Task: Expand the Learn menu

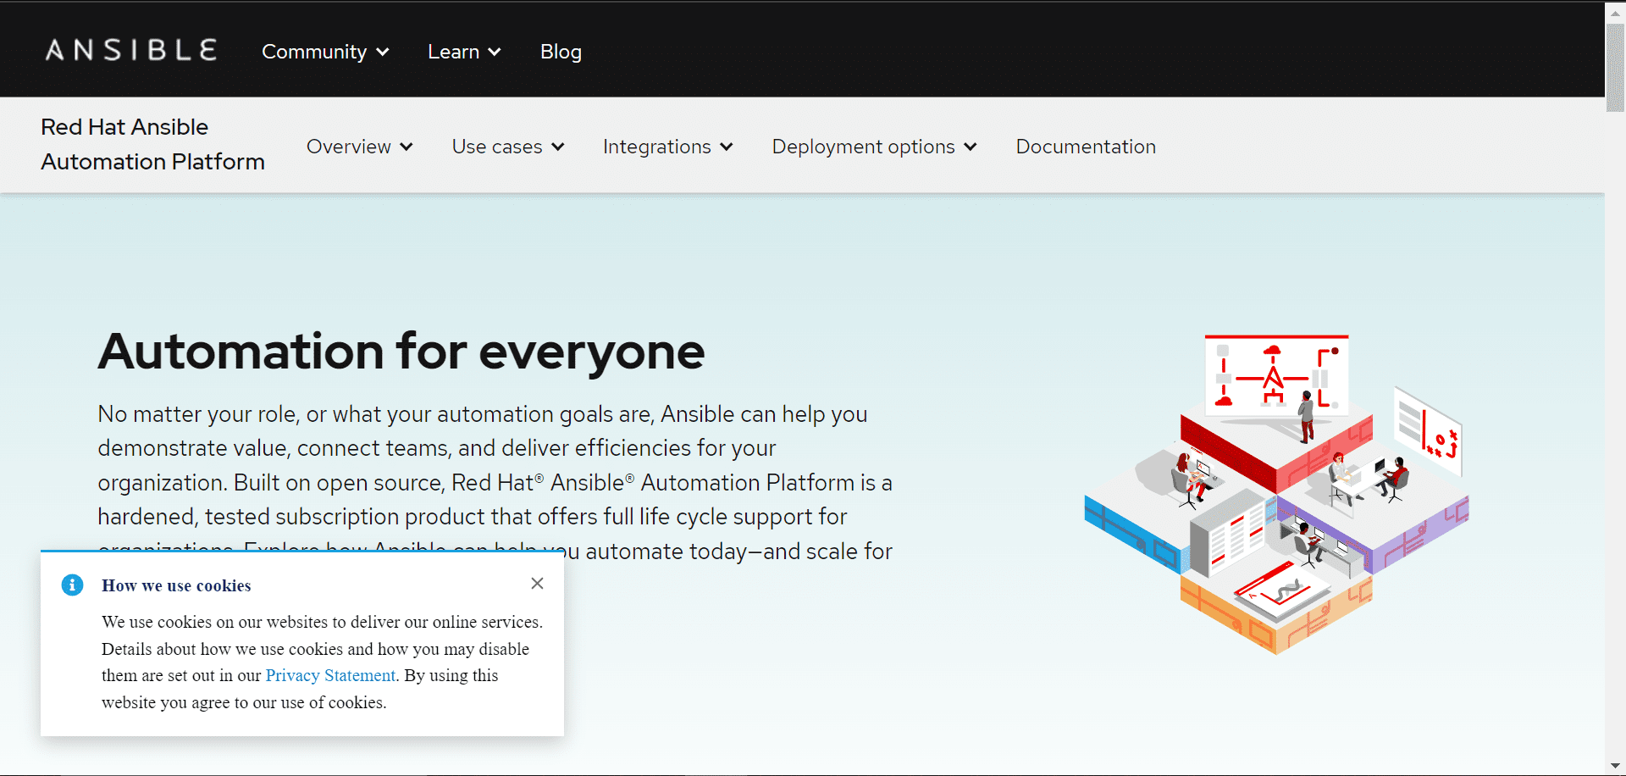Action: click(454, 52)
